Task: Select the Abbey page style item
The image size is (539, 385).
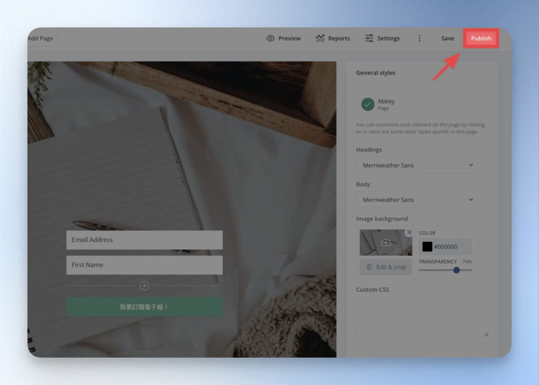Action: pyautogui.click(x=422, y=105)
